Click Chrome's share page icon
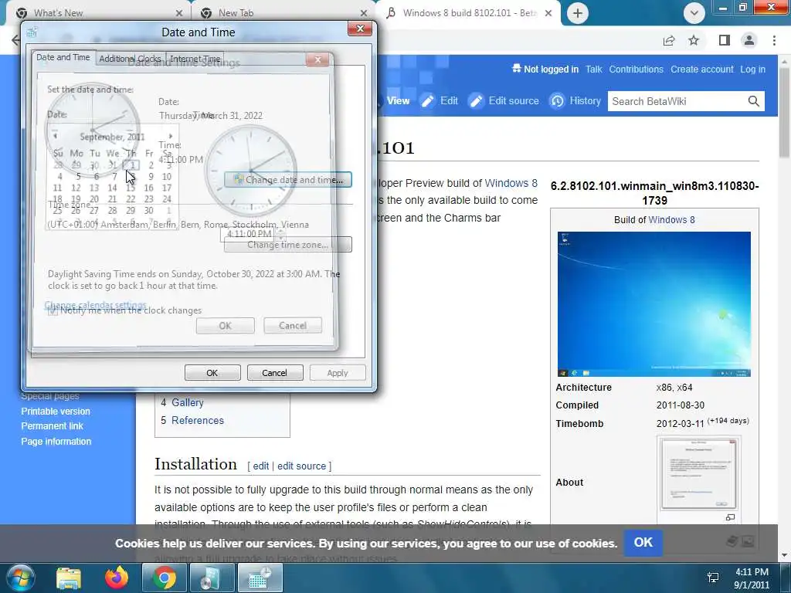The image size is (791, 593). (x=669, y=40)
